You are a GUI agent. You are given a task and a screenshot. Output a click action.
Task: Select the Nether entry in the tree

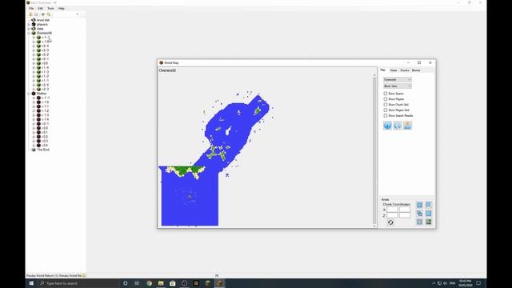coord(42,94)
